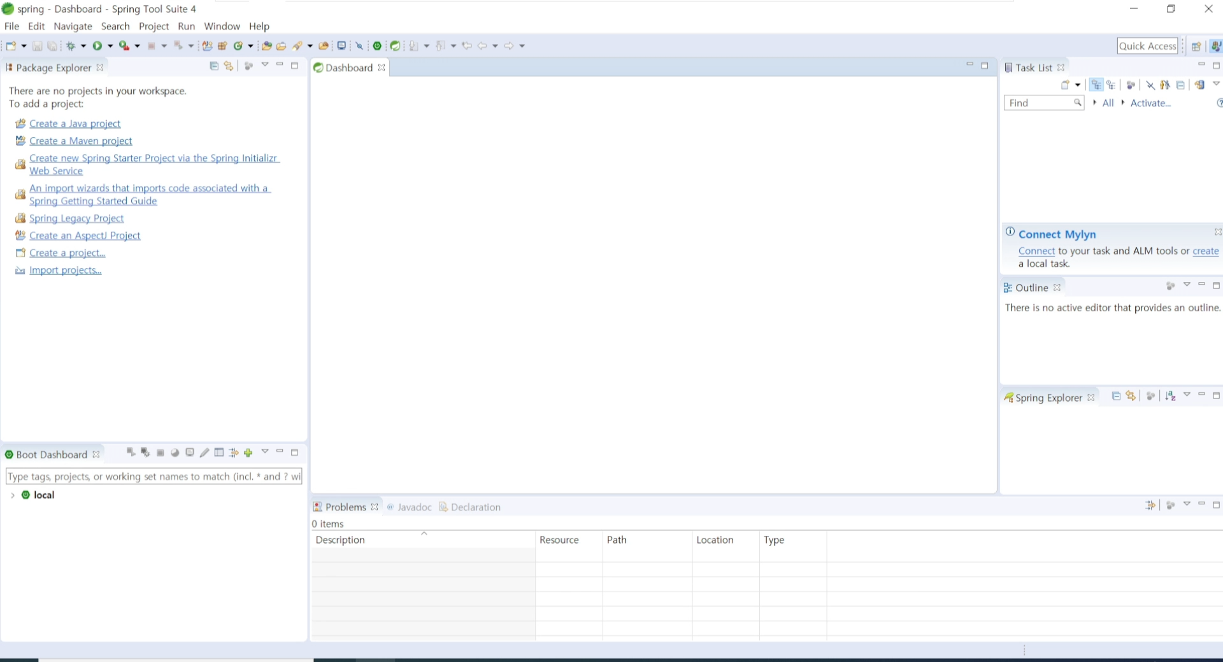
Task: Toggle Link with Editor in Package Explorer
Action: (x=229, y=66)
